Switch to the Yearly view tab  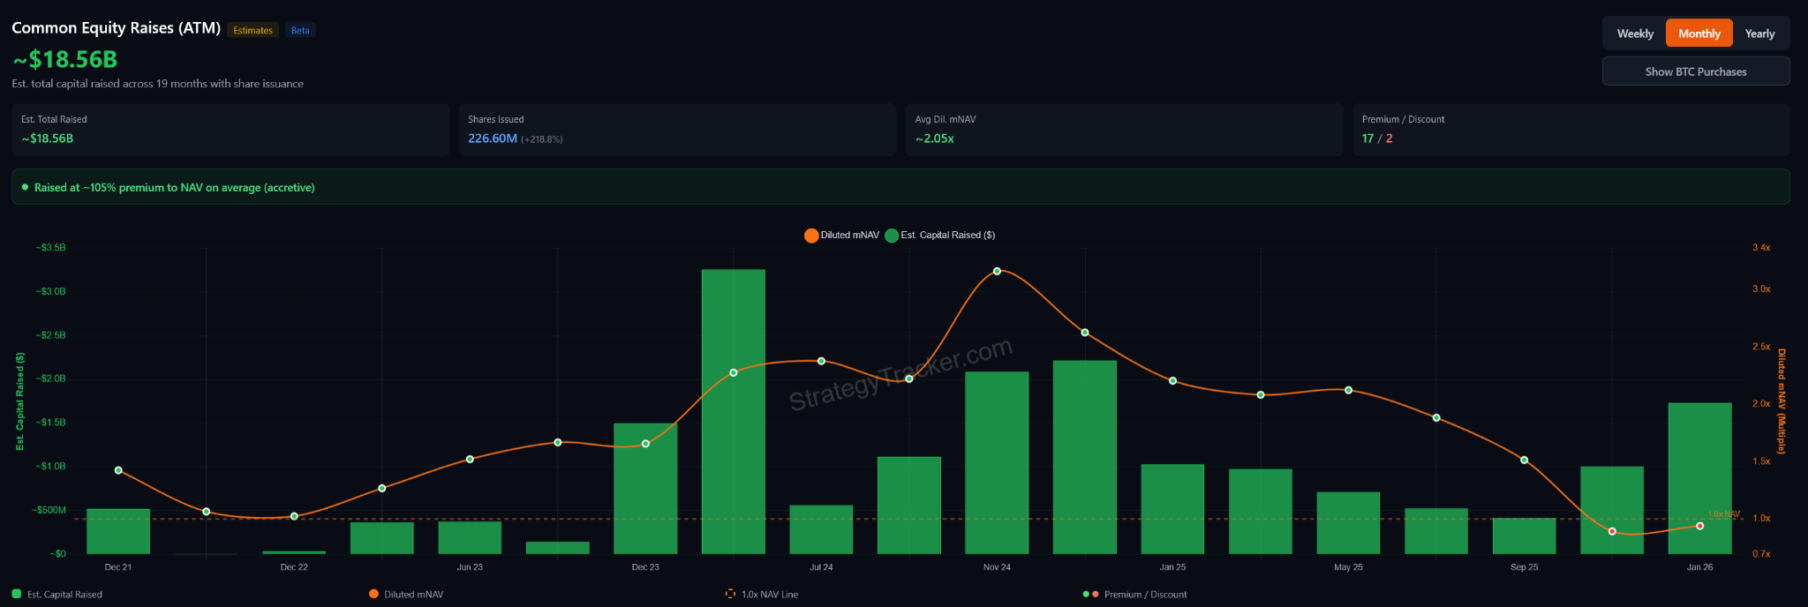(1759, 34)
